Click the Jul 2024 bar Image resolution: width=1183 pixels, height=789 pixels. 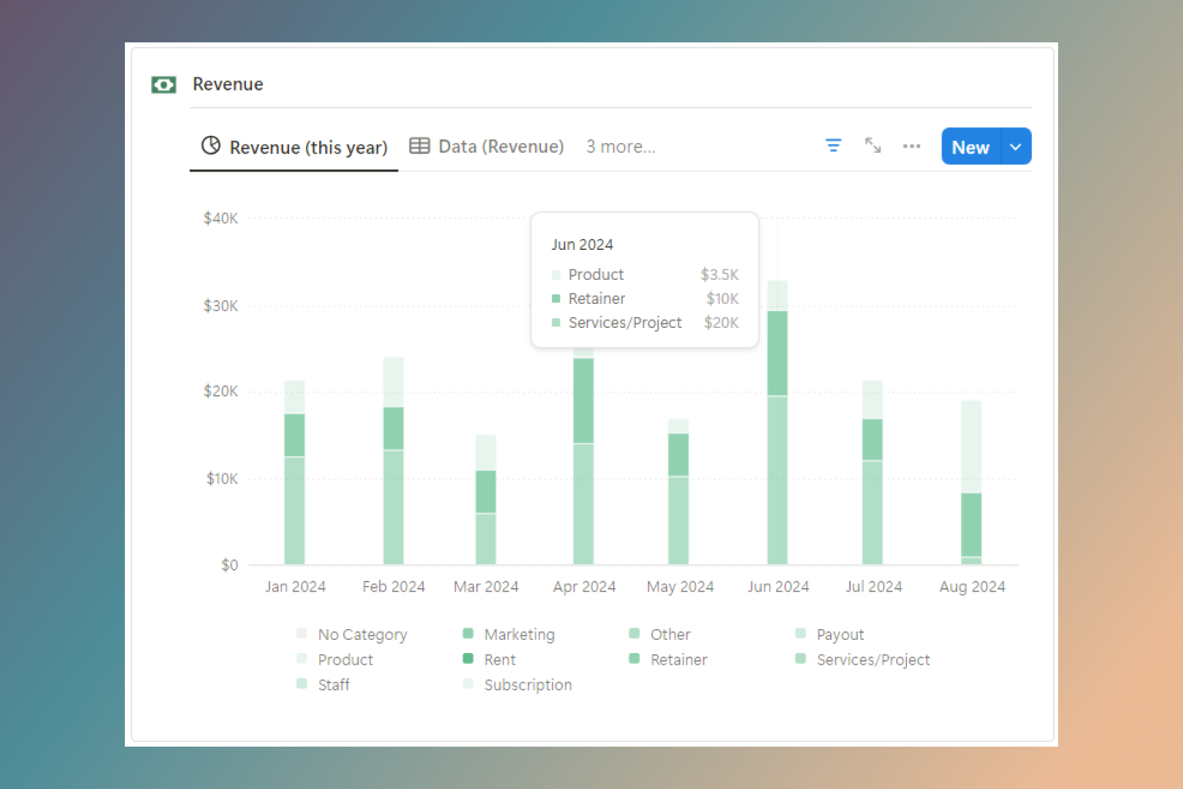point(873,472)
